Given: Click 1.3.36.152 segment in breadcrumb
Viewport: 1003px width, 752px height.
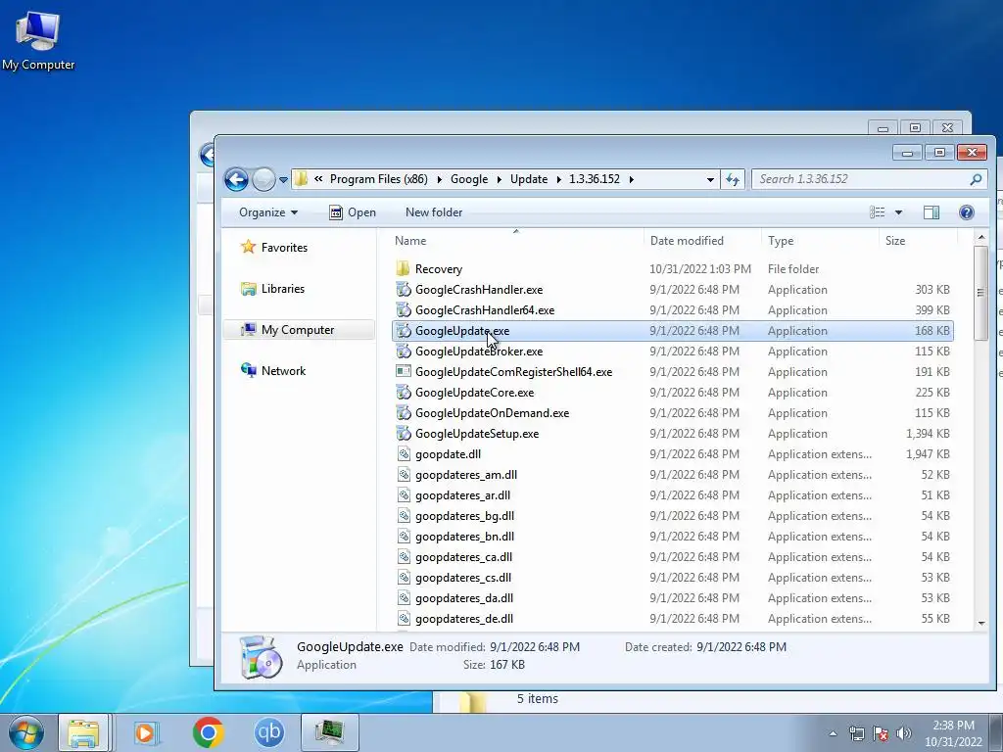Looking at the screenshot, I should tap(595, 179).
